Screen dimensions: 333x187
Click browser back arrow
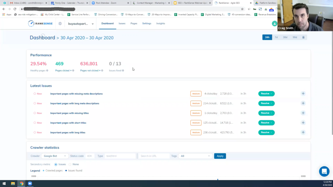click(4, 9)
